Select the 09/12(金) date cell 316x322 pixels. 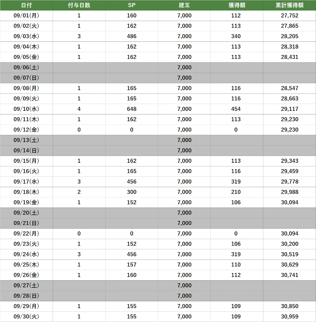tap(26, 130)
